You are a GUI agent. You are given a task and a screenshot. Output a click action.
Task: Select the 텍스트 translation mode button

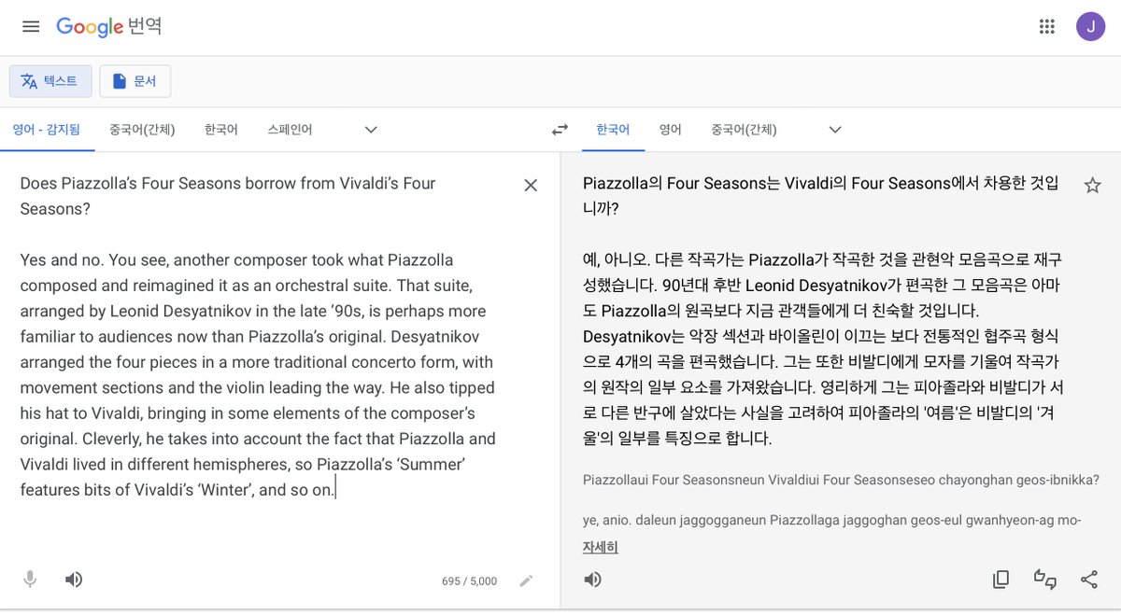[x=50, y=81]
